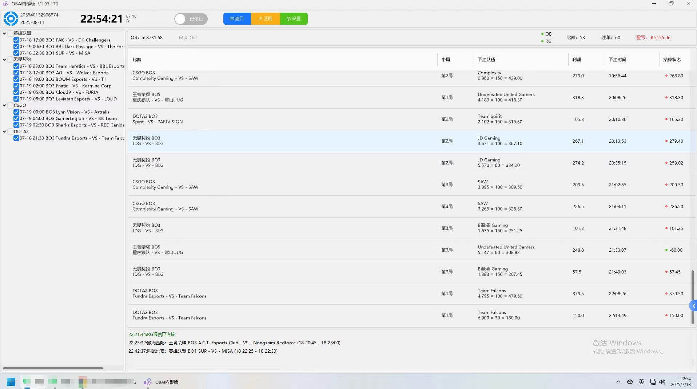Show hidden system tray icons
697x389 pixels.
coord(618,382)
